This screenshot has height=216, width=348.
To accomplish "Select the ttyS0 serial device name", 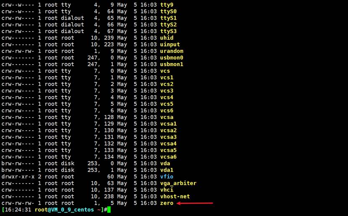I will coord(169,11).
